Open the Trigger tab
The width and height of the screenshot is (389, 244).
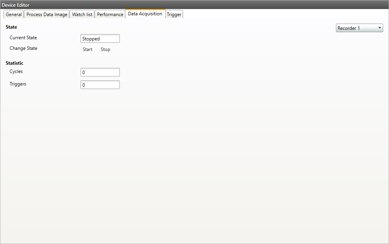(174, 14)
